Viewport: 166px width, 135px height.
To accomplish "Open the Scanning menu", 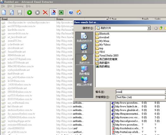I will point(19,6).
